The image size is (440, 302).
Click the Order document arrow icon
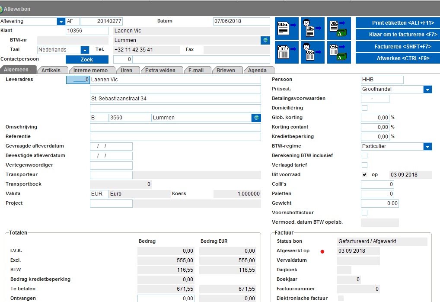pyautogui.click(x=287, y=52)
